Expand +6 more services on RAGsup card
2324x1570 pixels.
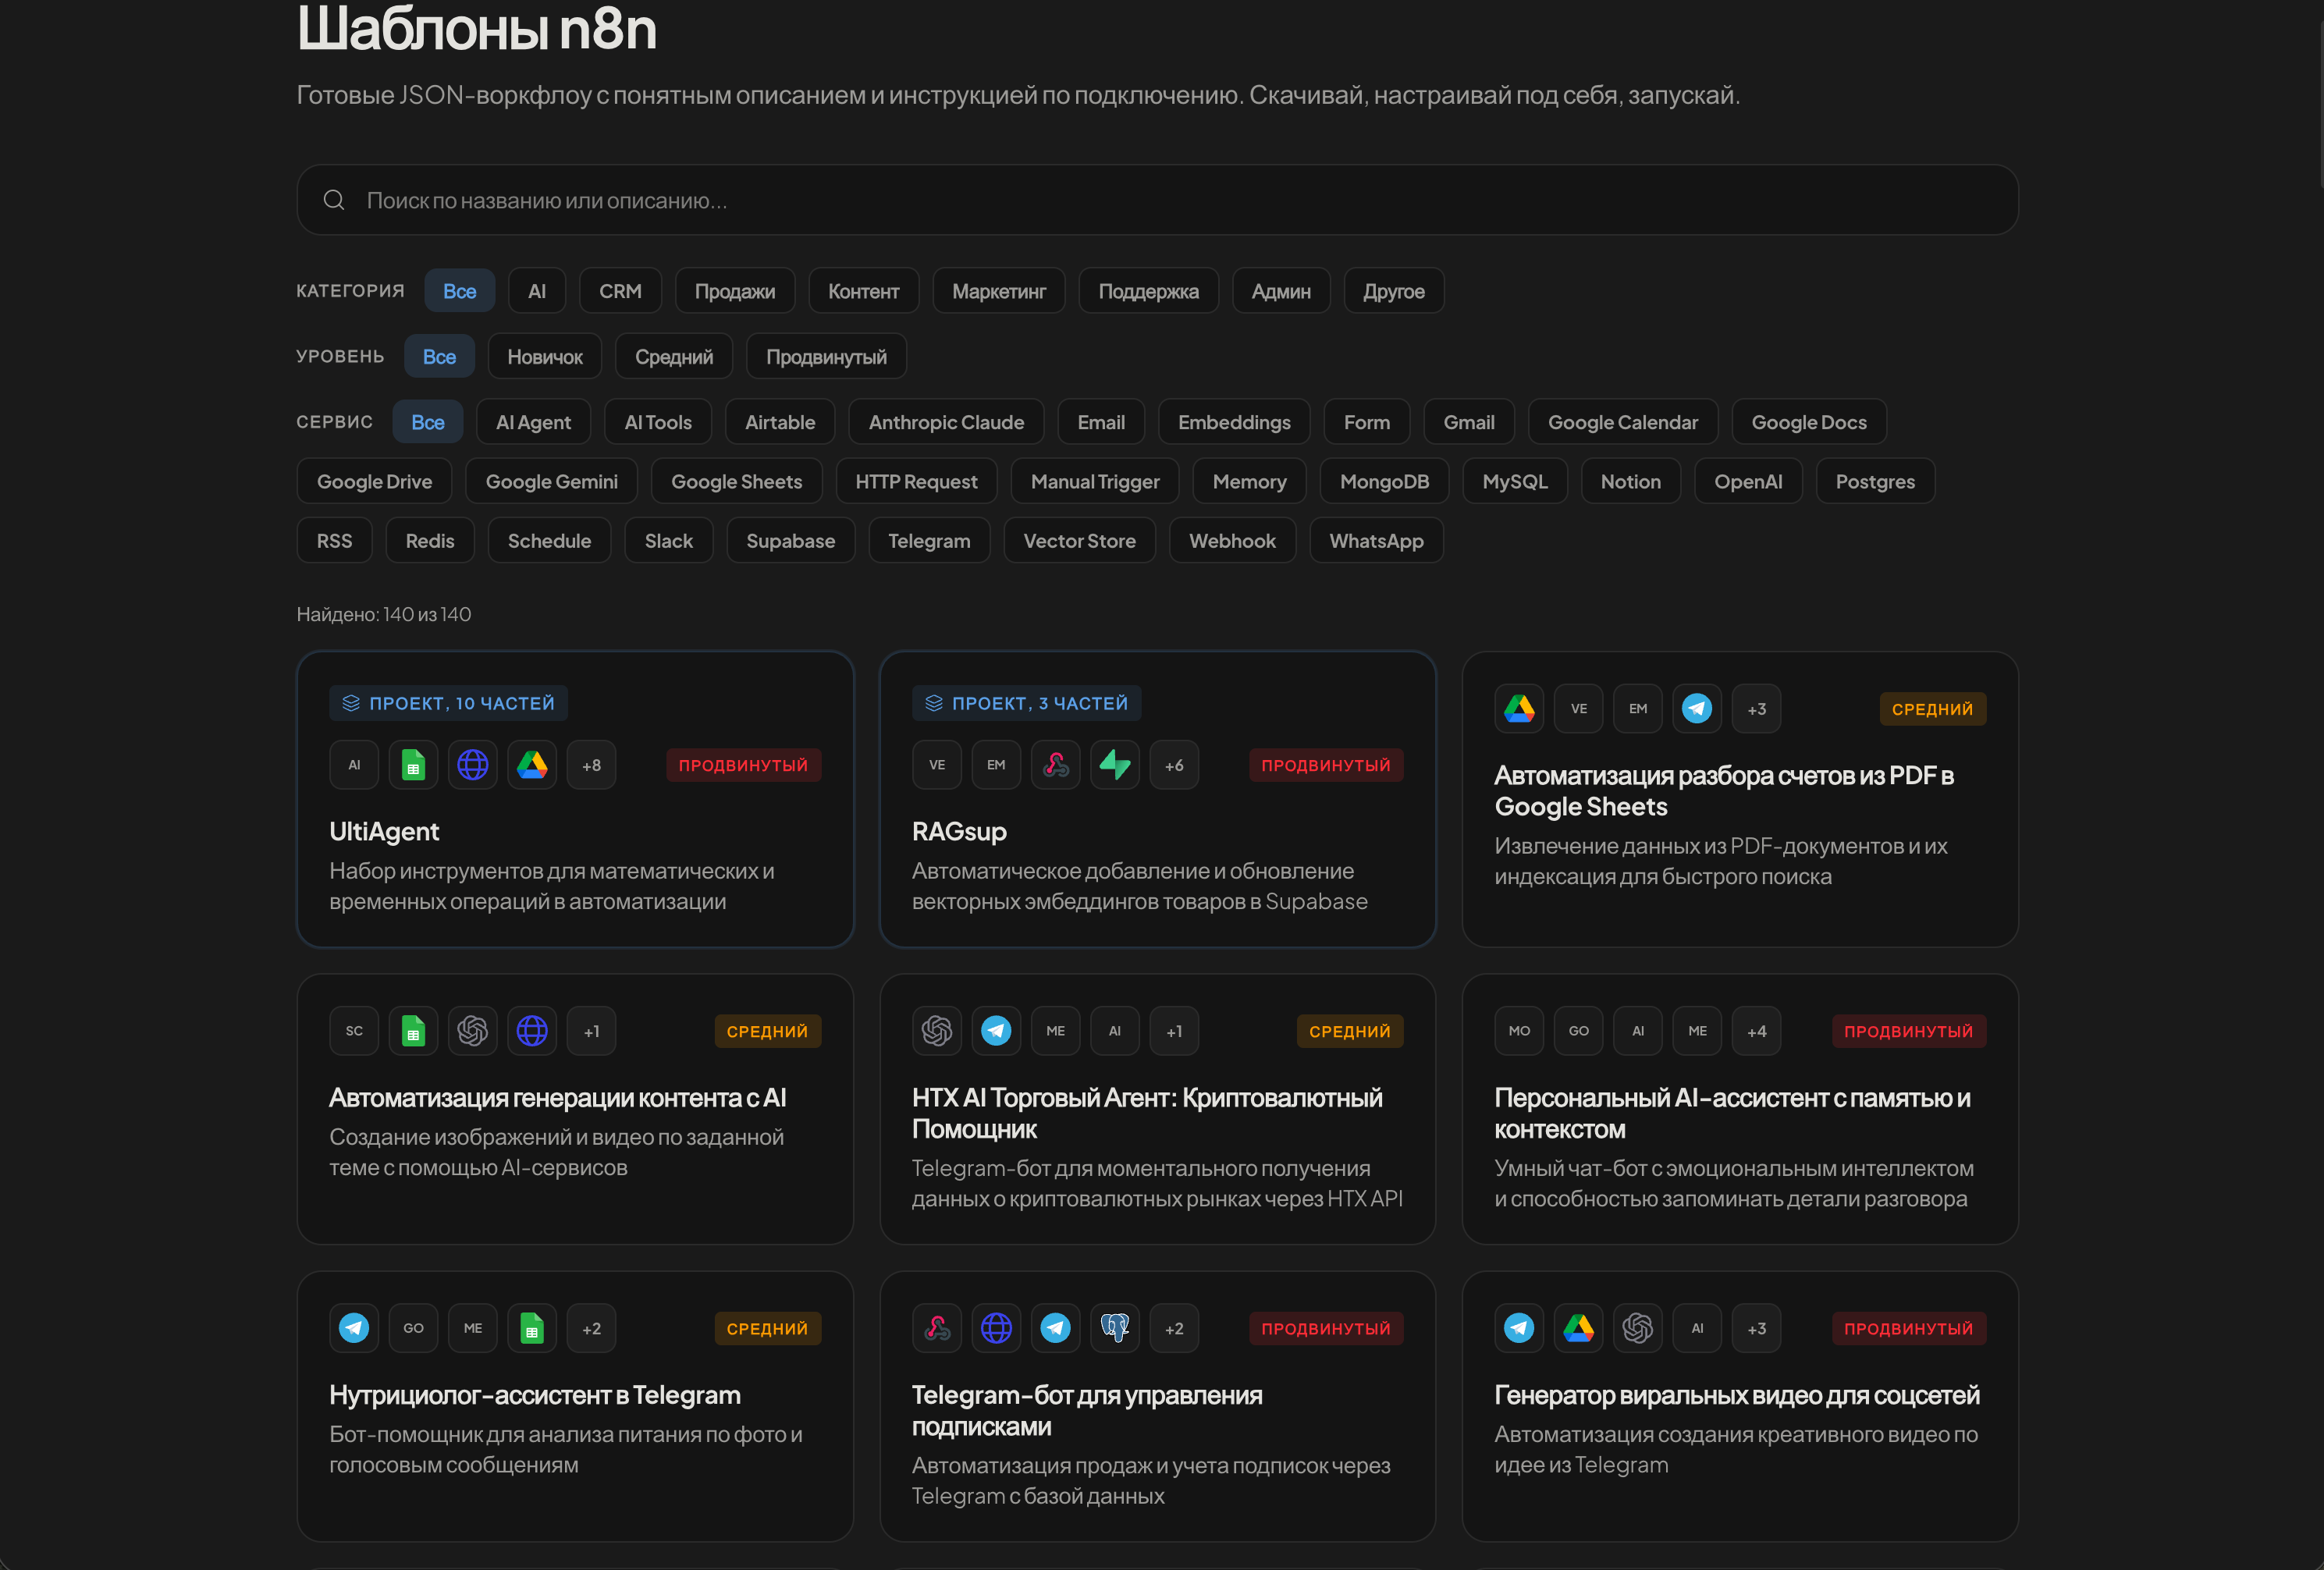coord(1174,765)
